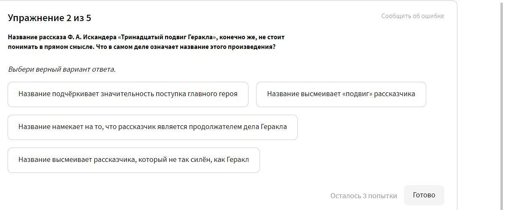Select option 'не так силён, как Геракл'
Viewport: 505px width, 210px height.
point(134,160)
